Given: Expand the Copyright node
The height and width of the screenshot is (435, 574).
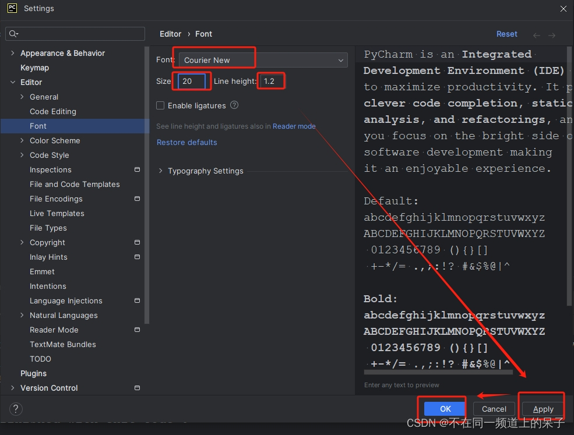Looking at the screenshot, I should 22,242.
